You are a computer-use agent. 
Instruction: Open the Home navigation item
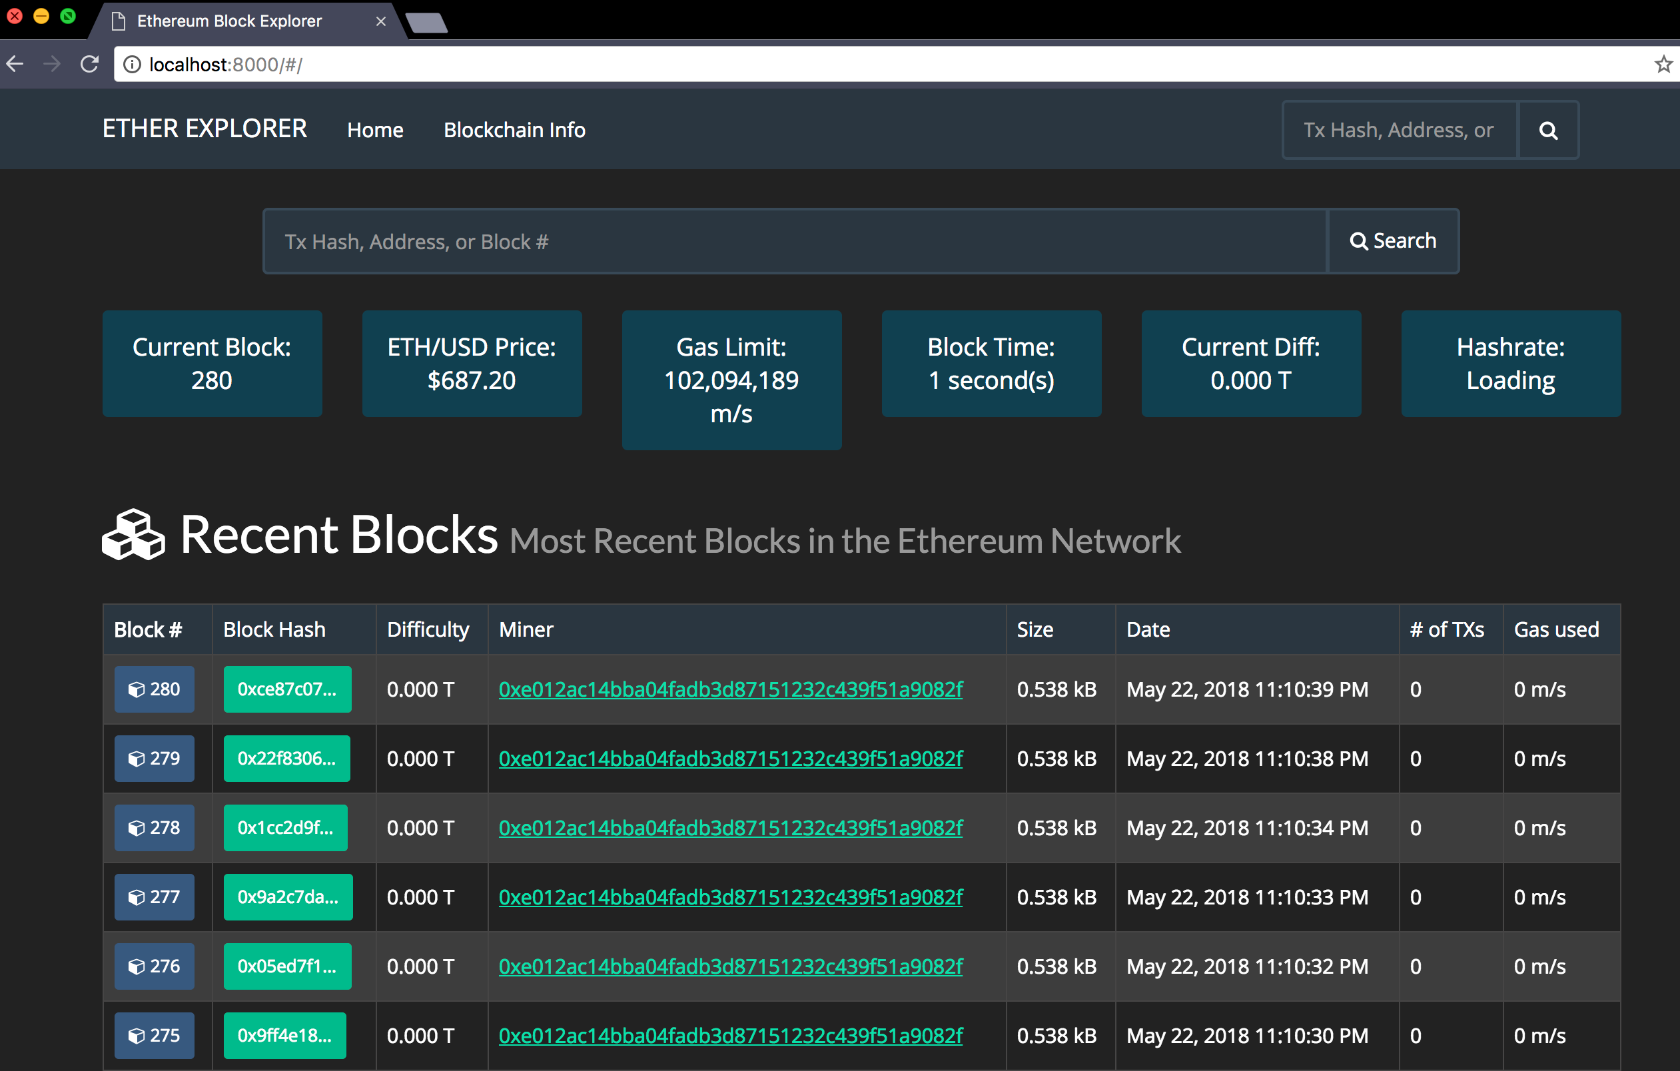pyautogui.click(x=374, y=130)
